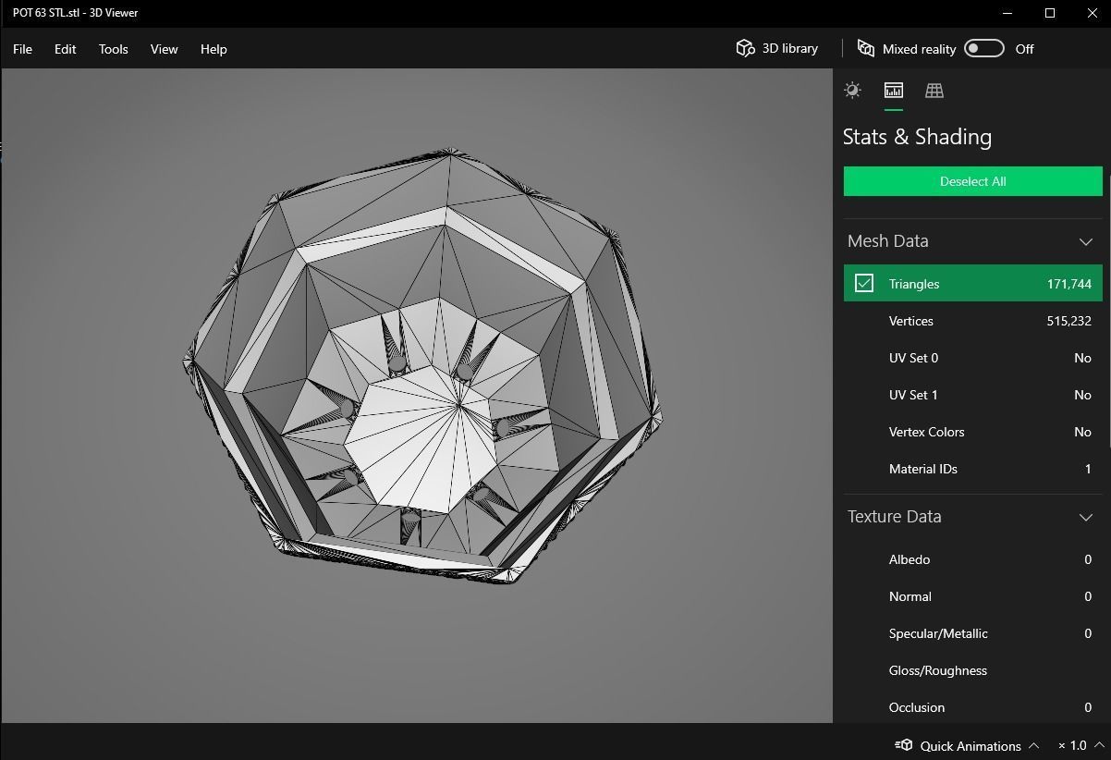Minimize the 3D Viewer window
The image size is (1111, 760).
point(1007,13)
